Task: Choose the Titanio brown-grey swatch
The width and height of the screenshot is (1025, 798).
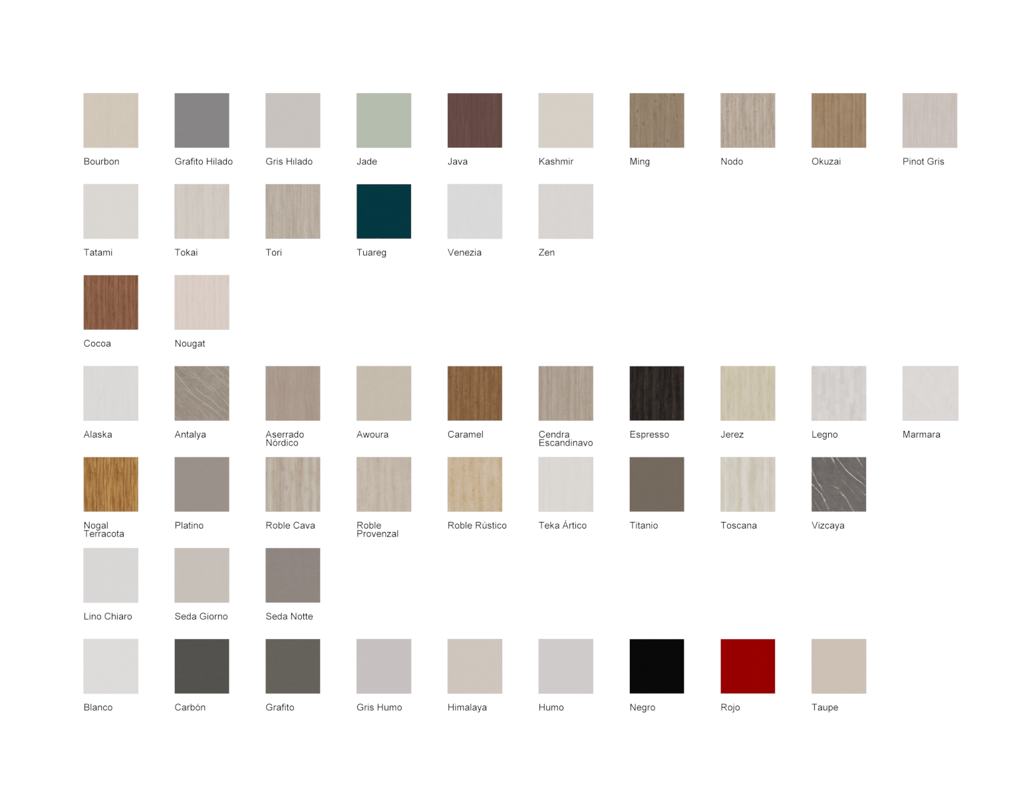Action: tap(657, 484)
